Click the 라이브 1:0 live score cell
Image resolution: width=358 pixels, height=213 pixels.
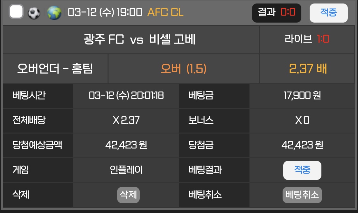[307, 39]
